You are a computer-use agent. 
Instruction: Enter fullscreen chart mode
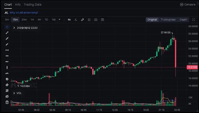click(x=193, y=20)
